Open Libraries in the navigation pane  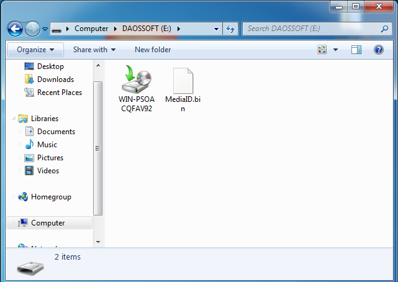[45, 119]
